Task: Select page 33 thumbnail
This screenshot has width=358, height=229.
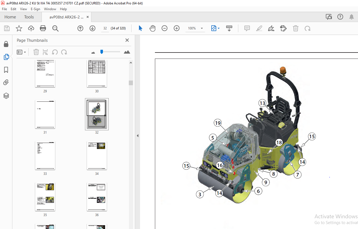Action: (x=45, y=156)
